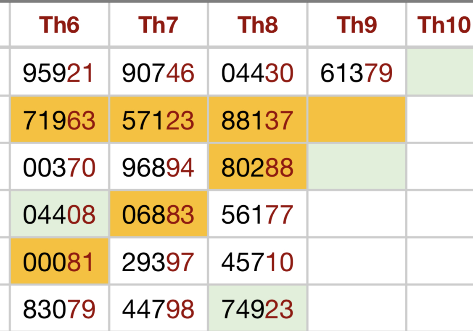Select highlighted cell 57123
473x331 pixels.
click(x=159, y=120)
